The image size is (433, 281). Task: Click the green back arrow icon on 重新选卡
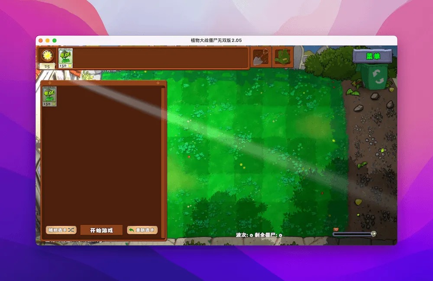(x=131, y=230)
